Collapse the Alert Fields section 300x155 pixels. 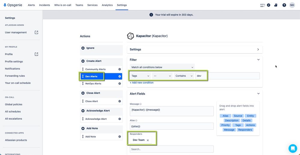[x=258, y=94]
